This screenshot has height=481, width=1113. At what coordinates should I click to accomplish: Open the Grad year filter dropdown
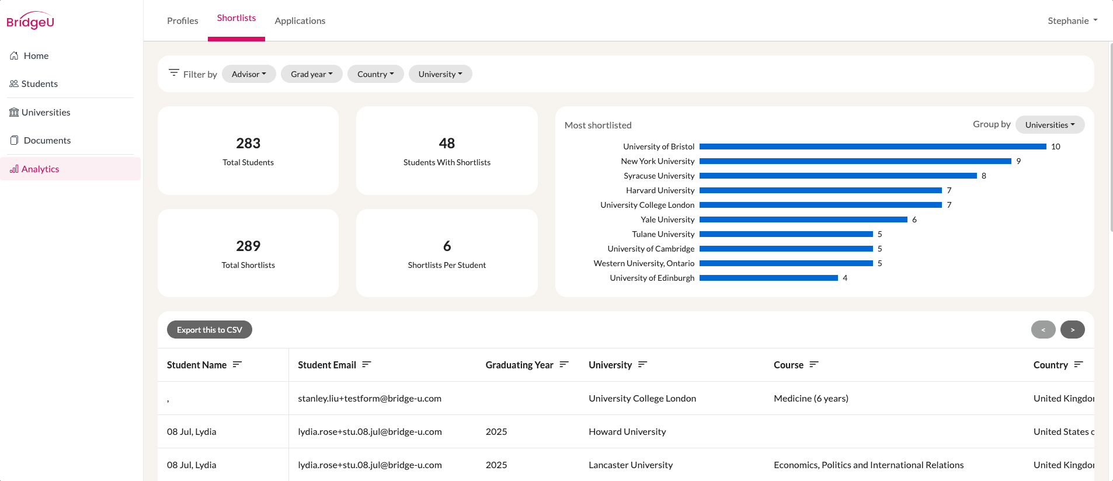(312, 74)
